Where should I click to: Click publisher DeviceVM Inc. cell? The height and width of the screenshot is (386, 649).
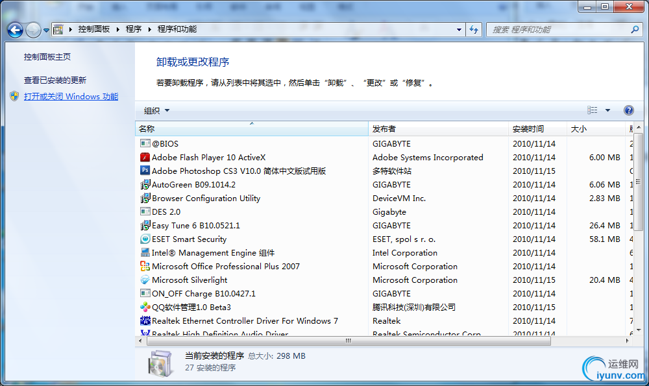[x=399, y=198]
